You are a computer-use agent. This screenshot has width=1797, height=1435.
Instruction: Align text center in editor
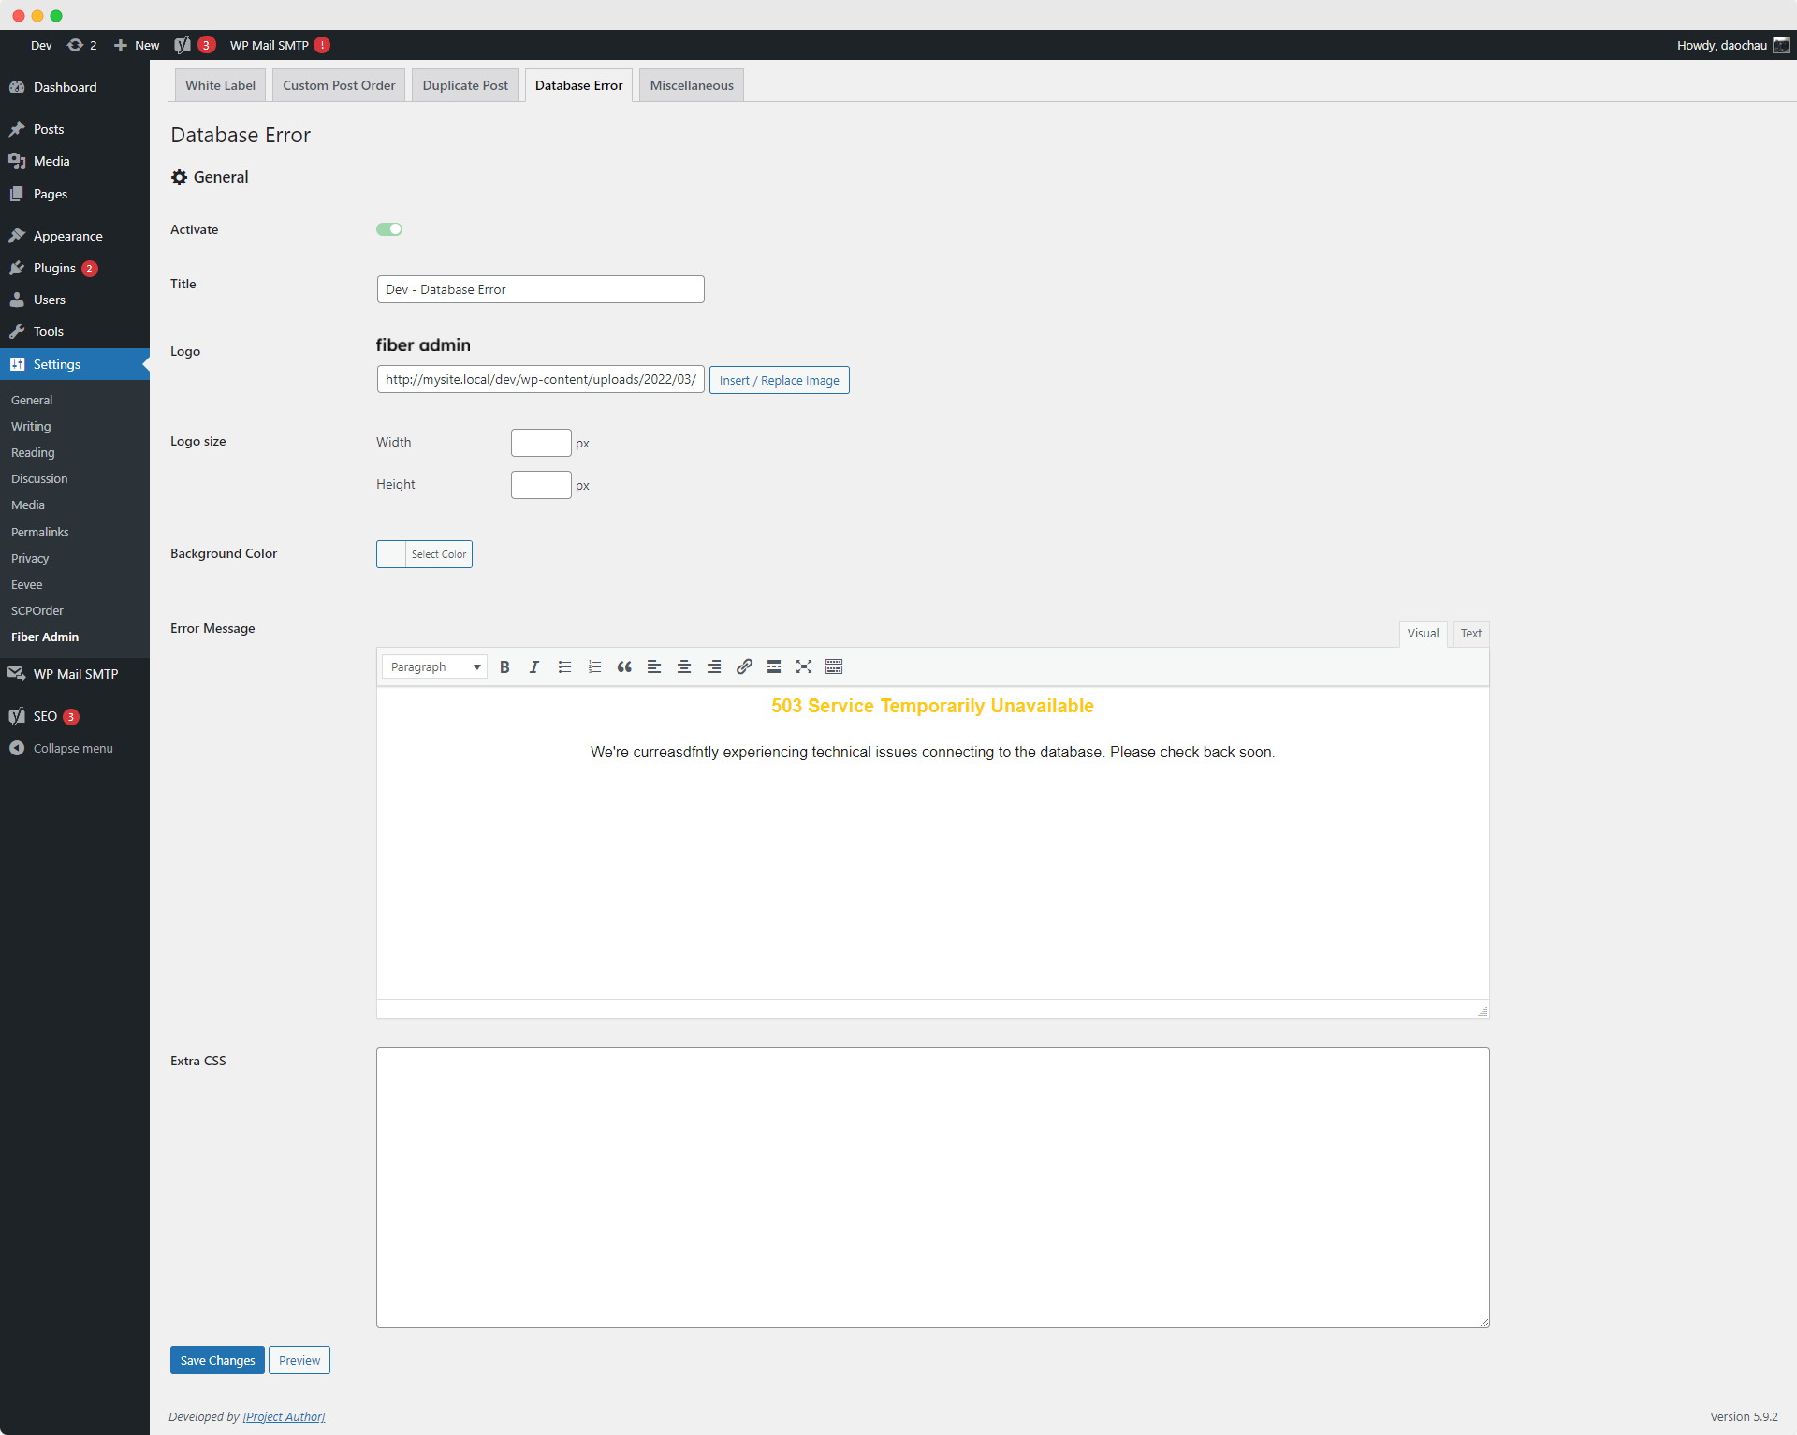(684, 666)
